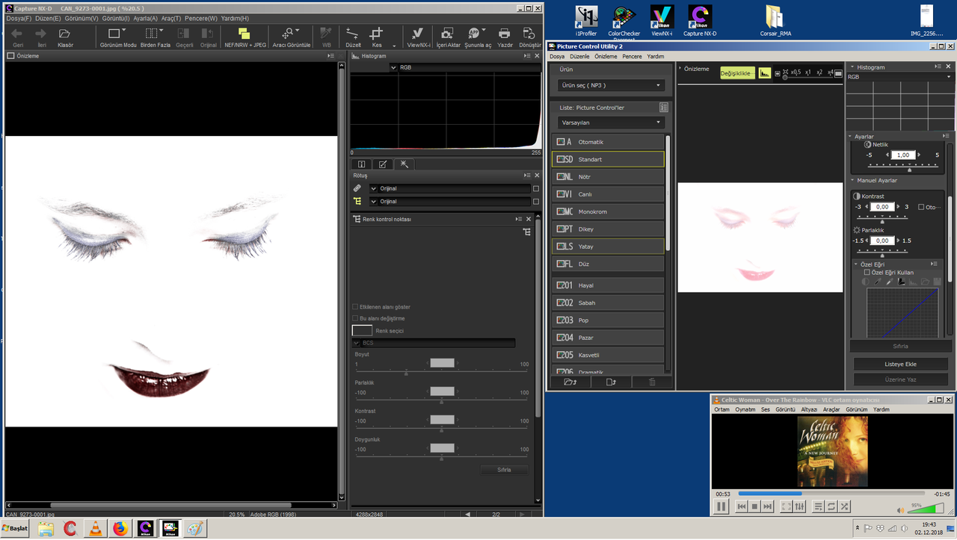The image size is (957, 540).
Task: Select the Nötr picture control
Action: pos(607,177)
